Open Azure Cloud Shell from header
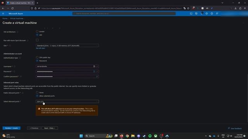The width and height of the screenshot is (248, 139). click(191, 14)
